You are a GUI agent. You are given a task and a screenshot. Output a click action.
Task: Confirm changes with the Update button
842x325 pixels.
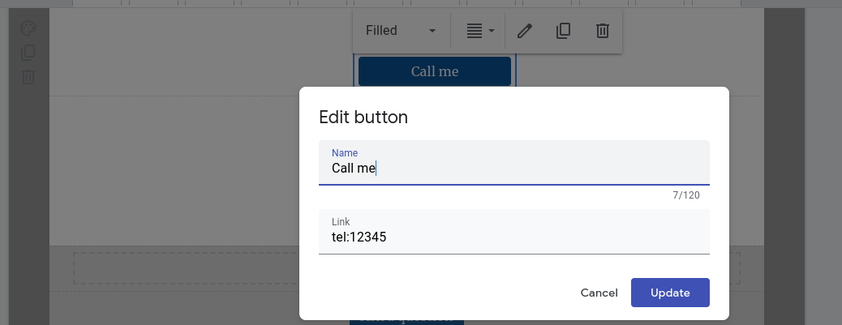tap(670, 293)
